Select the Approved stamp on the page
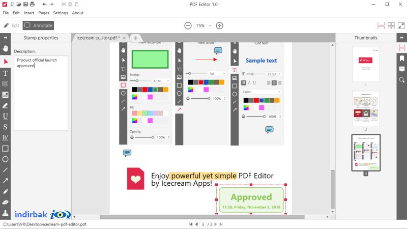The image size is (407, 229). [251, 199]
